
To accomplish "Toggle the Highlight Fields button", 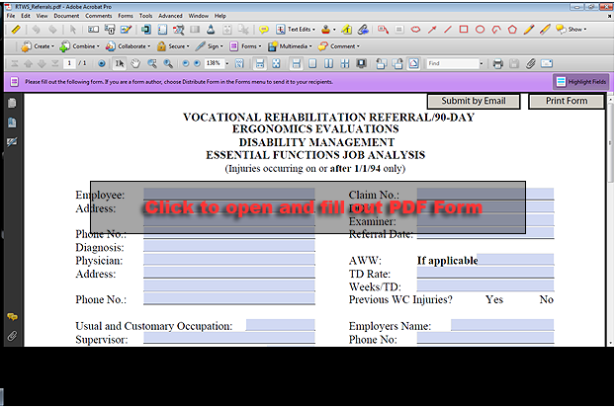I will tap(581, 82).
